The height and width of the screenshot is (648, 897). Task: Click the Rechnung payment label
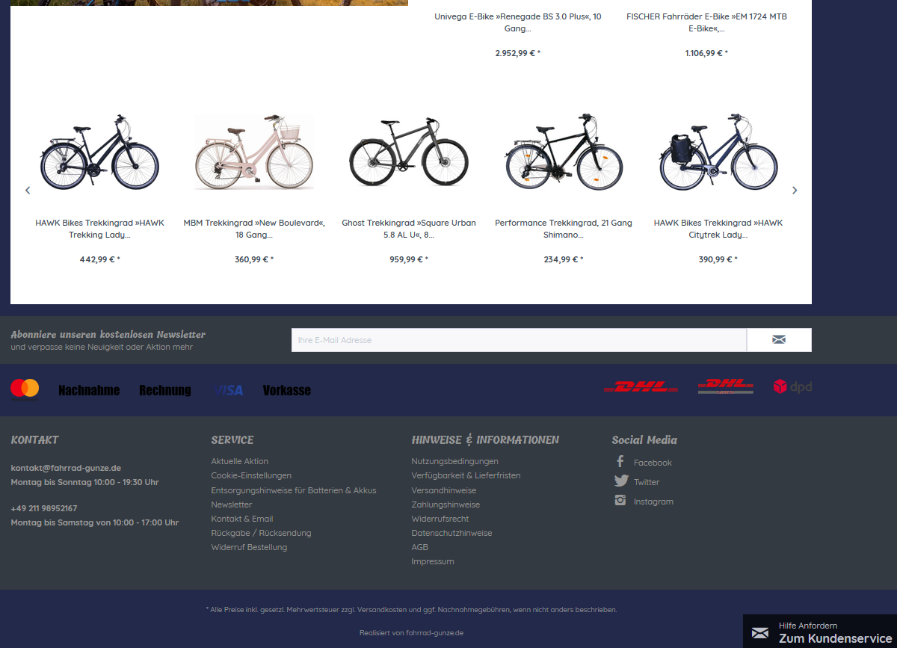(x=165, y=390)
